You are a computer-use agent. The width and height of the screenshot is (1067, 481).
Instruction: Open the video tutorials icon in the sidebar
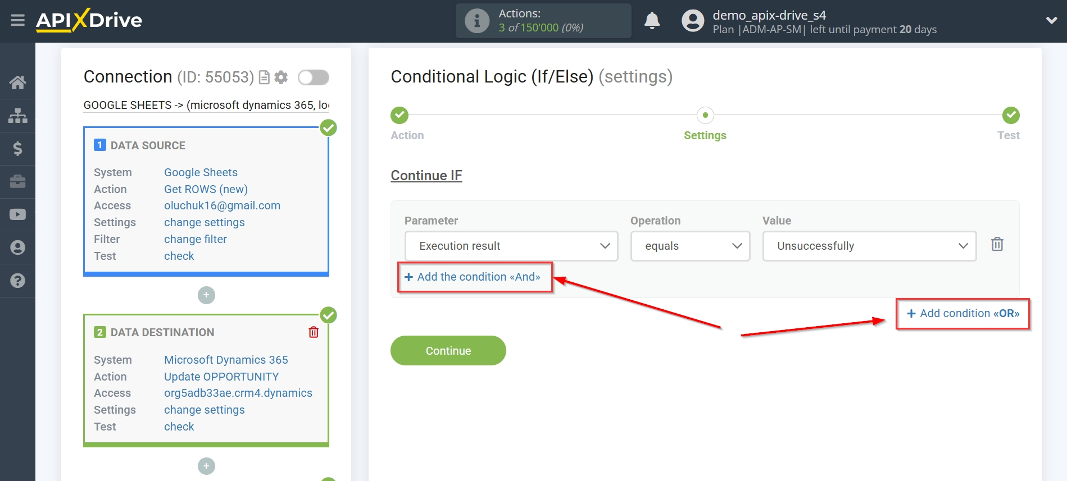pos(17,214)
